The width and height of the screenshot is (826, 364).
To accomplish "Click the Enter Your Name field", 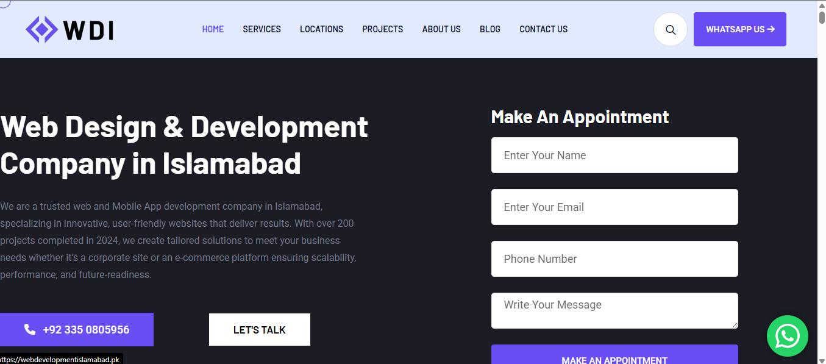I will pyautogui.click(x=614, y=155).
